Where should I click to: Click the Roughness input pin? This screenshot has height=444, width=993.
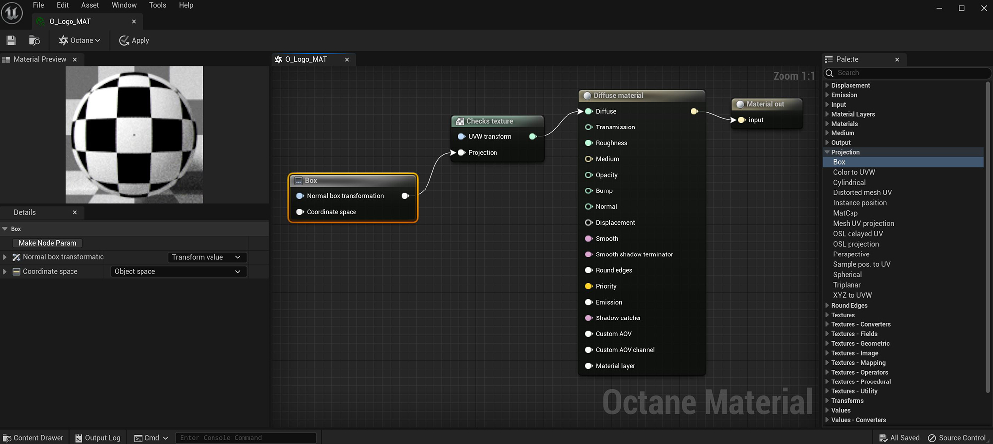[x=589, y=143]
